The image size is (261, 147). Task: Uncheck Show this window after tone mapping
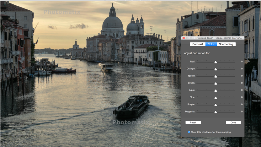[189, 132]
